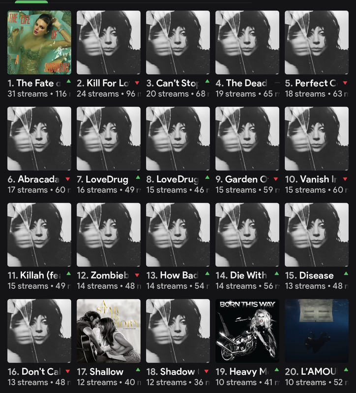Open the dark blue L'AMOU album cover
The image size is (356, 393).
click(x=316, y=331)
